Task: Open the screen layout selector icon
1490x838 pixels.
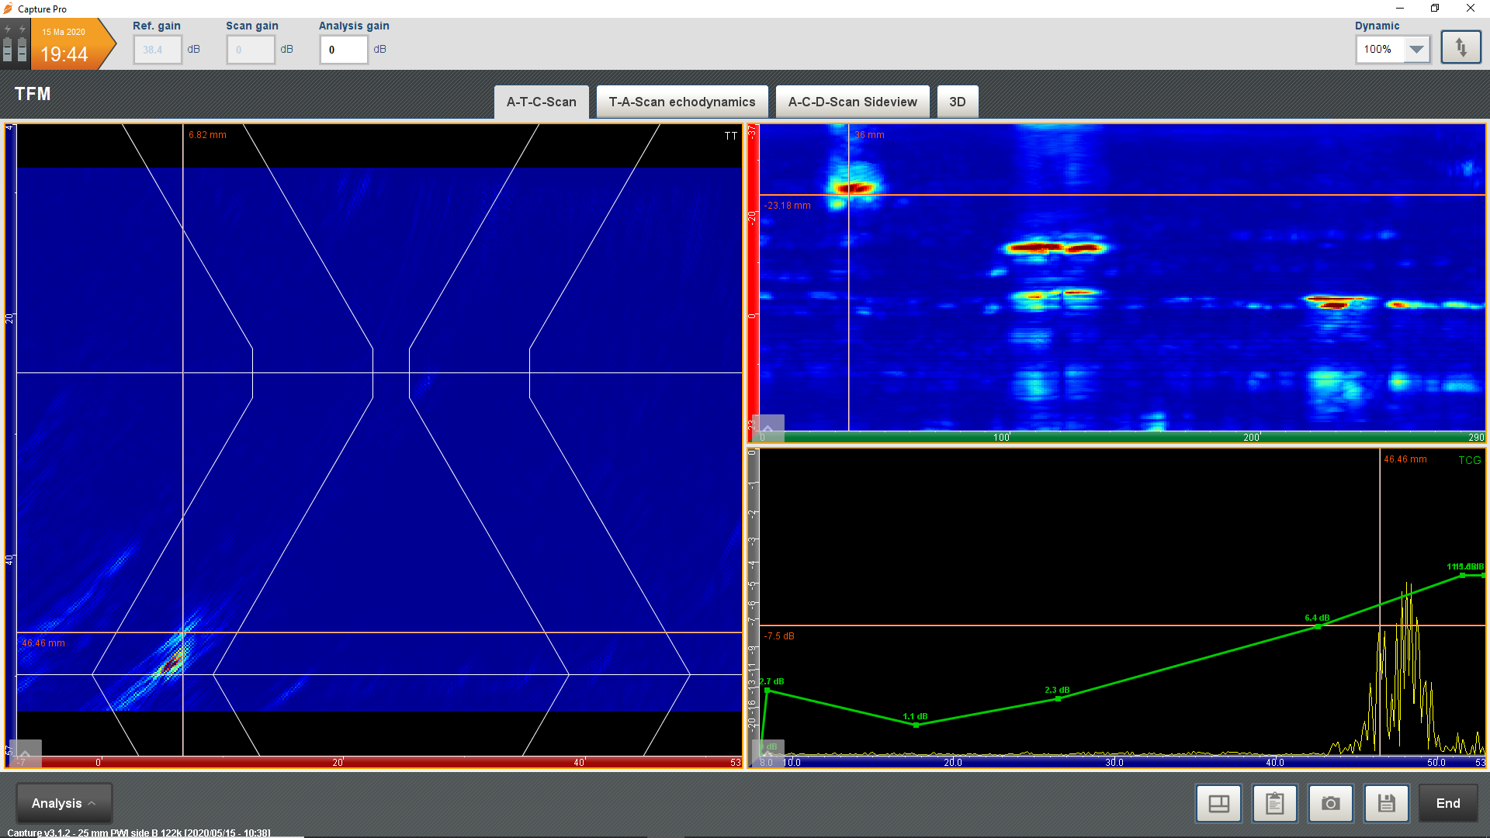Action: pos(1218,803)
